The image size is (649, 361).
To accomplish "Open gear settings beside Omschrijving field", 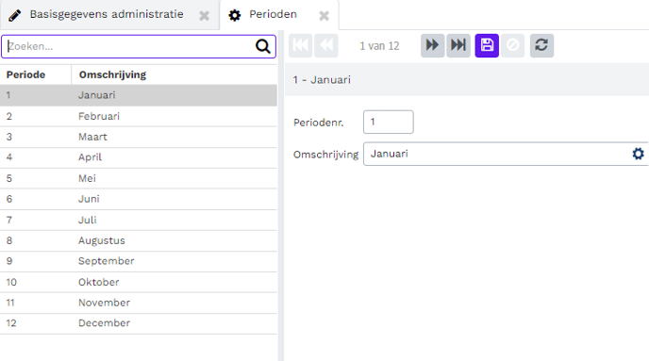I will click(x=639, y=154).
